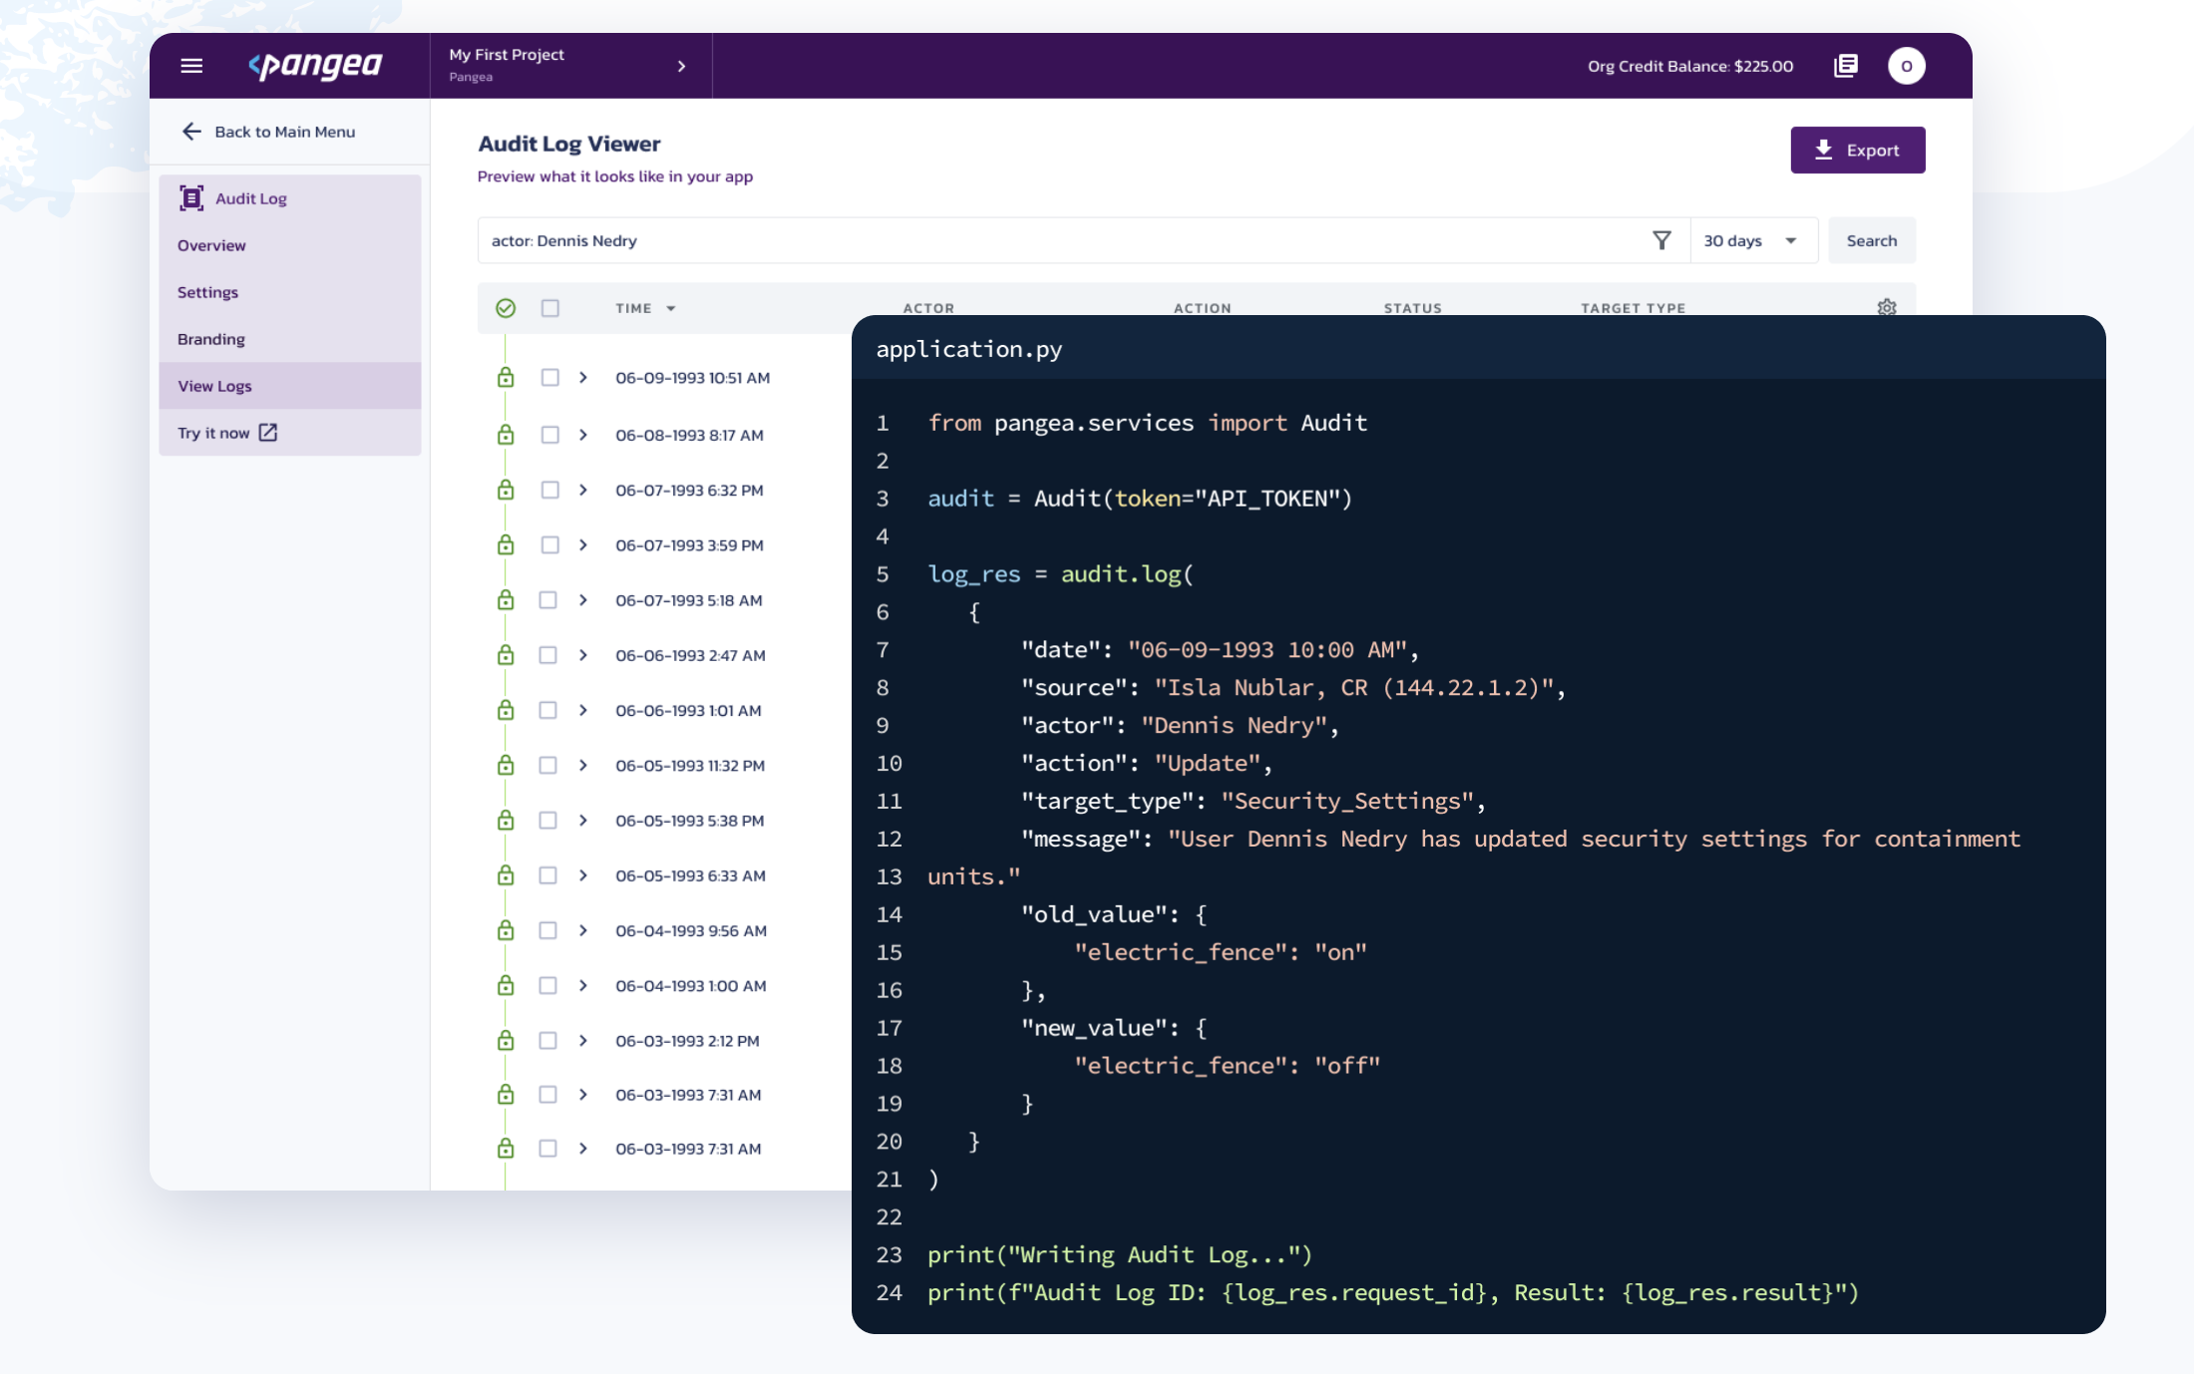Screen dimensions: 2194x1374
Task: Expand the 06-05-1993 6:33 AM log row
Action: [x=583, y=874]
